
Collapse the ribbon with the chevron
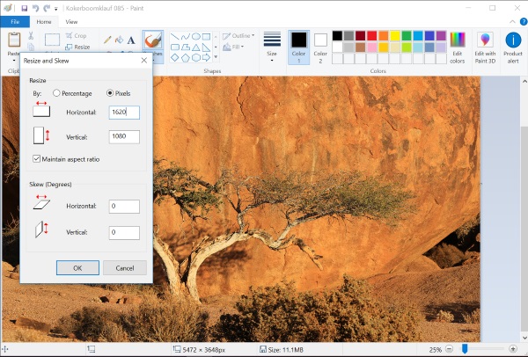point(512,22)
